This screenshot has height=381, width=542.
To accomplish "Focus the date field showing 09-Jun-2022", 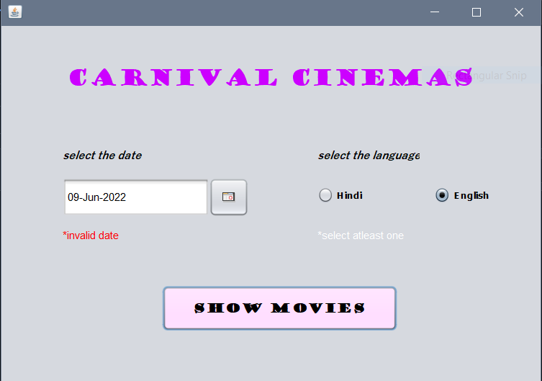I will pos(136,197).
